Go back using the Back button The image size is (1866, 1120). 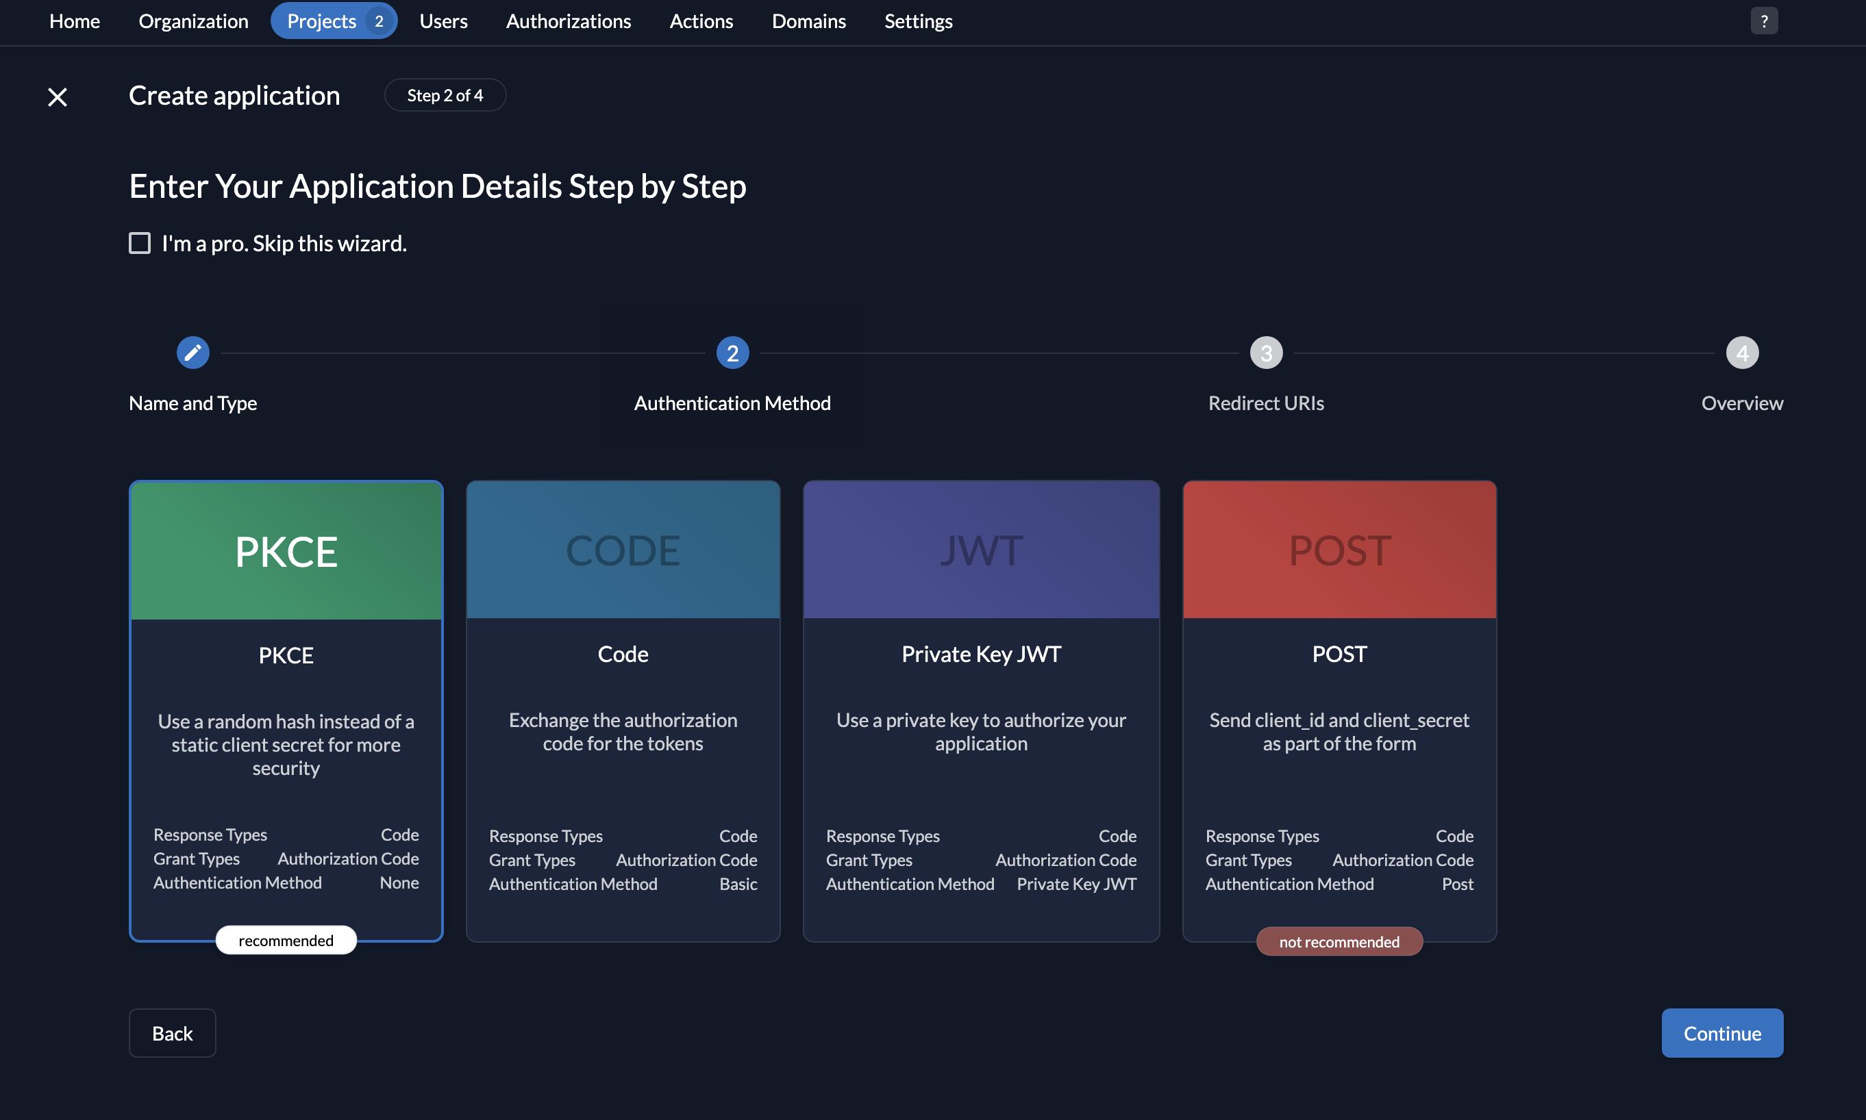coord(171,1032)
